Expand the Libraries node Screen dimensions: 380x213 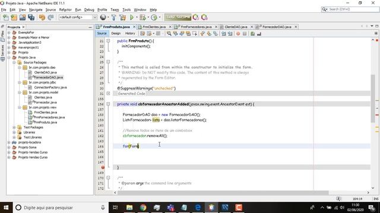tap(14, 133)
